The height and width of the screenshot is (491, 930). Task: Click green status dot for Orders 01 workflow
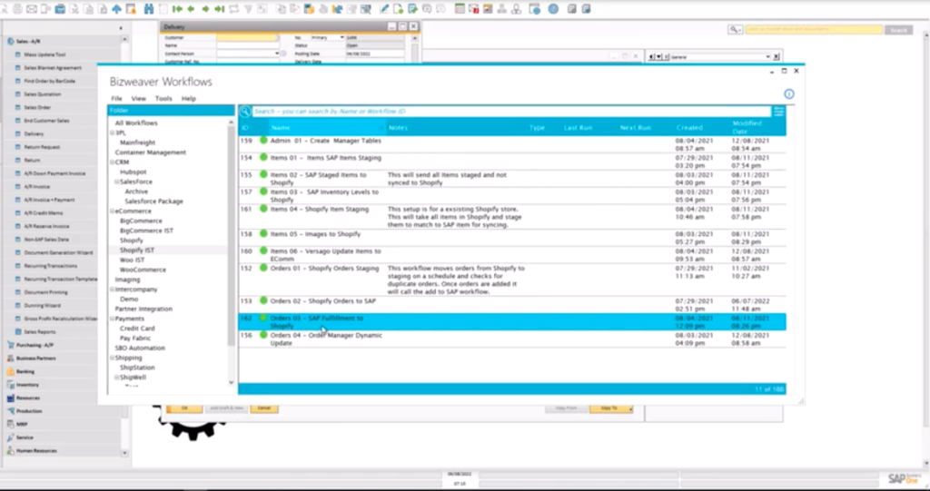click(x=263, y=268)
